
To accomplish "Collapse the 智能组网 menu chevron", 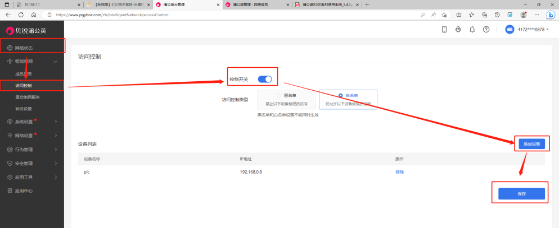I will click(55, 62).
